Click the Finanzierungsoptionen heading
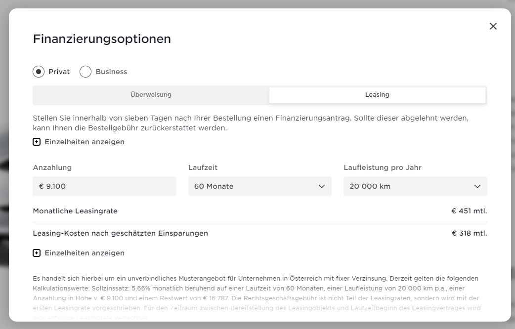Viewport: 515px width, 329px height. pyautogui.click(x=102, y=39)
